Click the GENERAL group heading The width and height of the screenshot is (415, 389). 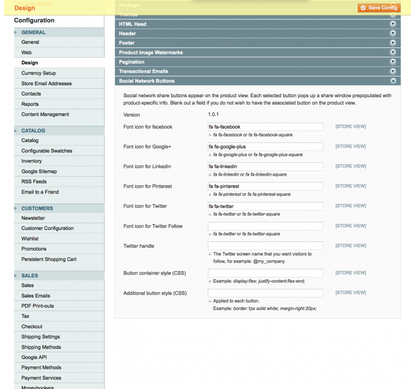(x=33, y=32)
